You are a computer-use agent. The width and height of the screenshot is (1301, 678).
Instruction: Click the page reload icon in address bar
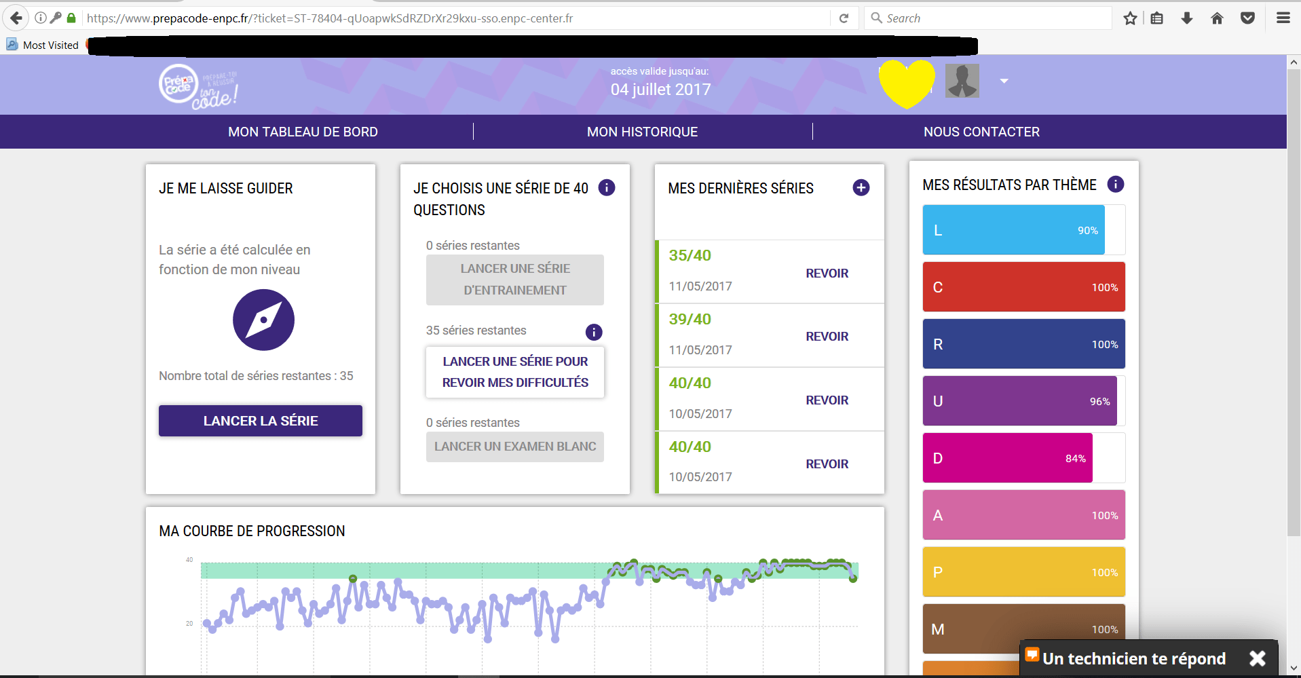(x=844, y=18)
